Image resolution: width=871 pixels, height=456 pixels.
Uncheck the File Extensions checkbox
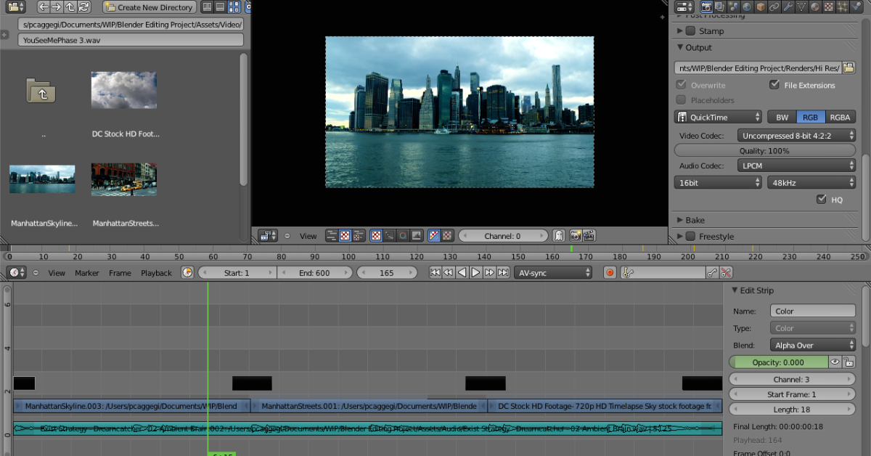pyautogui.click(x=774, y=85)
